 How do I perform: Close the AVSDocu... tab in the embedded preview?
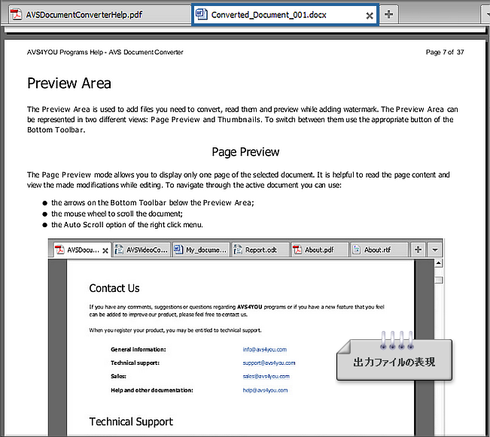[x=105, y=250]
